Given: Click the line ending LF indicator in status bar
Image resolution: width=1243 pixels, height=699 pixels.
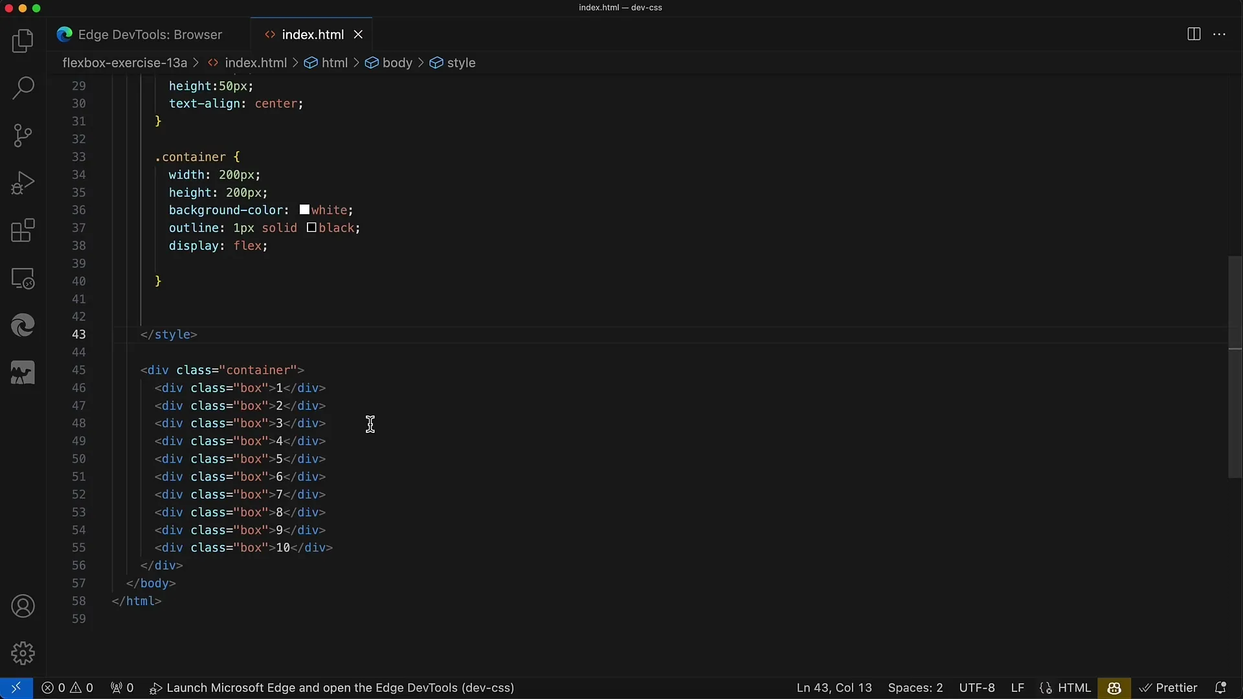Looking at the screenshot, I should (1018, 688).
